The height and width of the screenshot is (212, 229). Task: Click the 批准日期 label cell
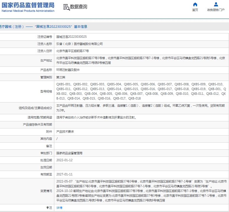27,160
